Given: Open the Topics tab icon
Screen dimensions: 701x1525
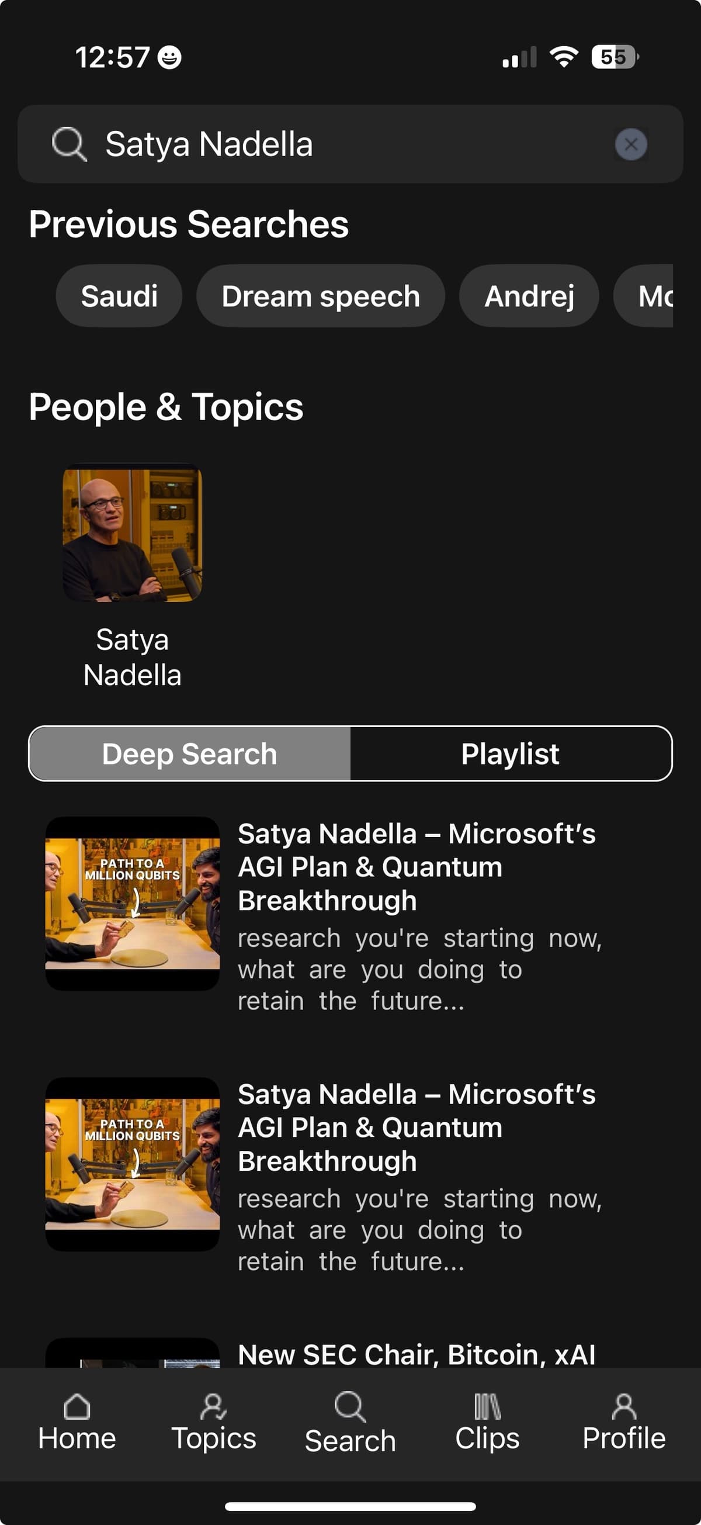Looking at the screenshot, I should (213, 1406).
